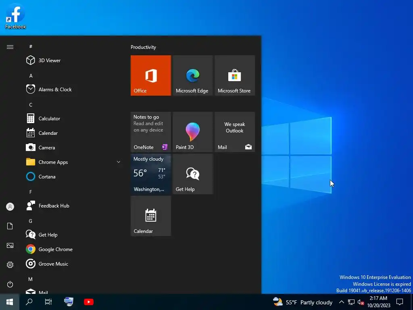Launch Google Chrome

click(x=73, y=249)
